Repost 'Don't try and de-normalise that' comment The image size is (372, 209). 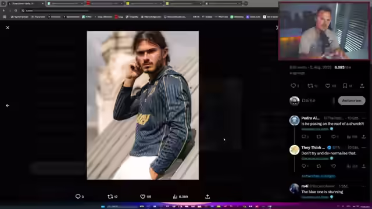pos(319,166)
